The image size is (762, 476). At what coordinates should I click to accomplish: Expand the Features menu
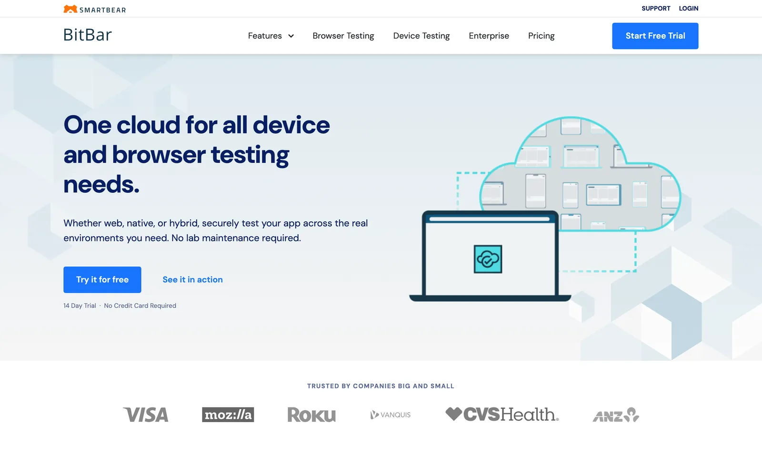(271, 36)
